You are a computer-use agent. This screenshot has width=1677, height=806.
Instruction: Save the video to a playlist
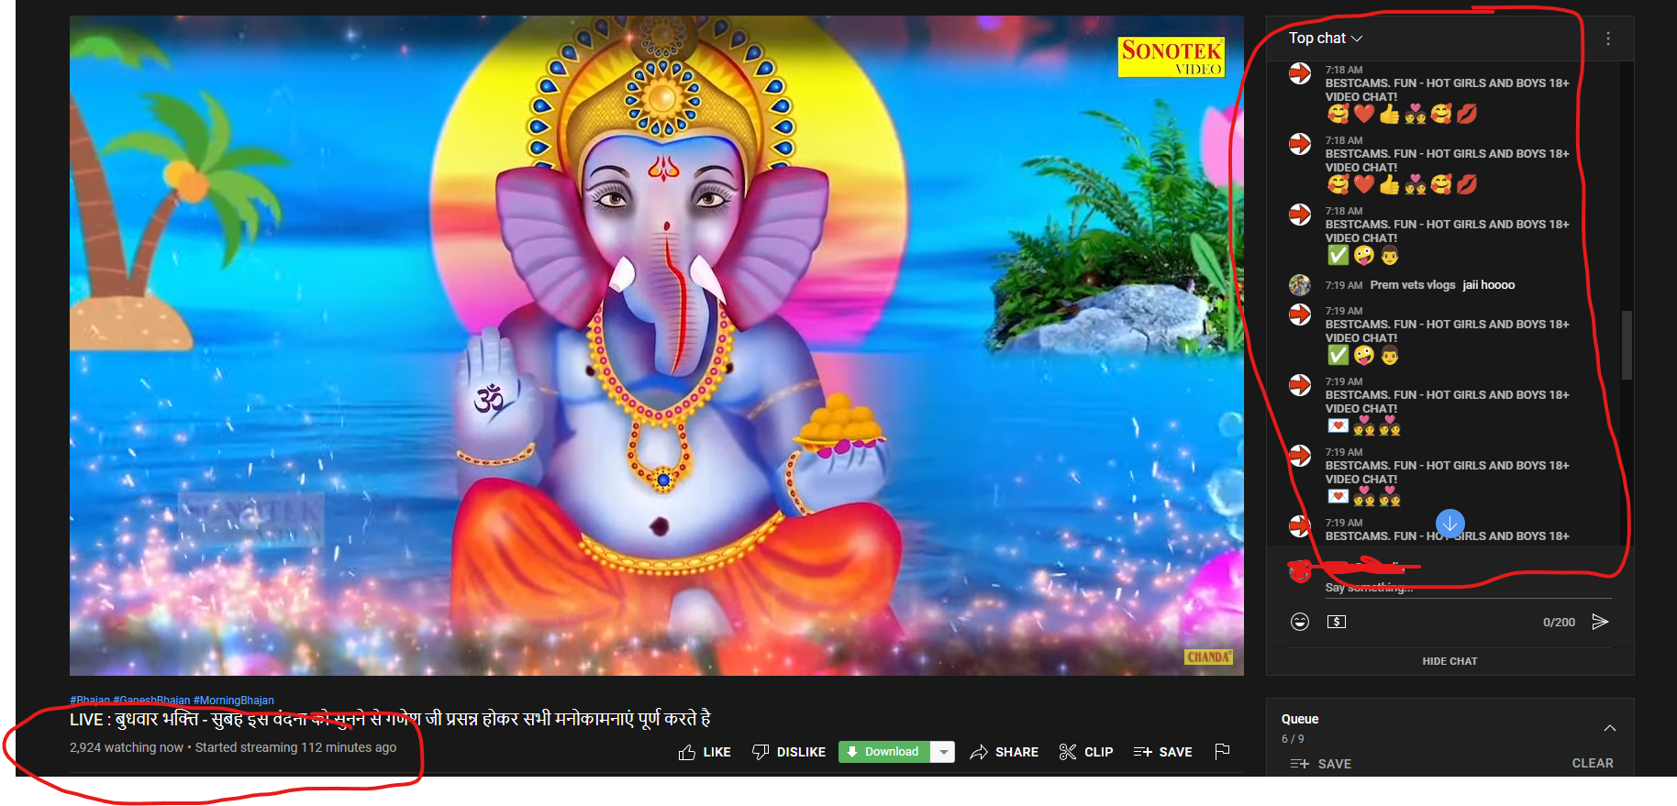[1163, 752]
